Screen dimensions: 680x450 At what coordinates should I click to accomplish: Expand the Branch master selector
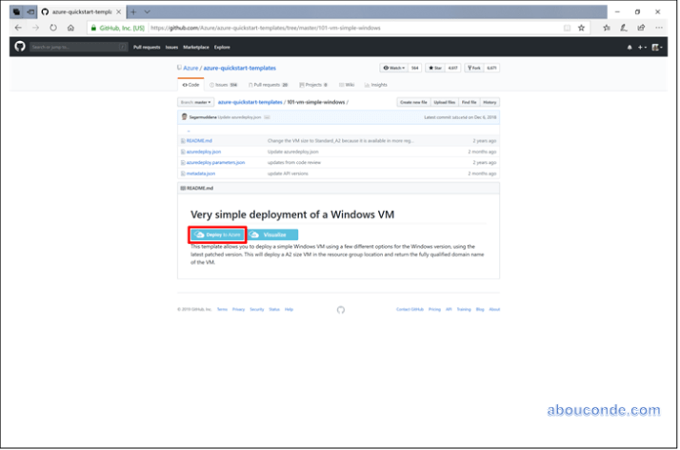195,101
